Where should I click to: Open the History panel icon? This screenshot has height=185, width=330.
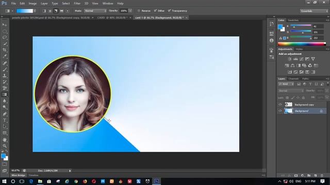[x=272, y=24]
